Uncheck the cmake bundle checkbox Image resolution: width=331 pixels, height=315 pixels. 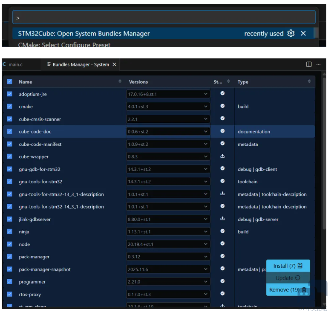(9, 106)
